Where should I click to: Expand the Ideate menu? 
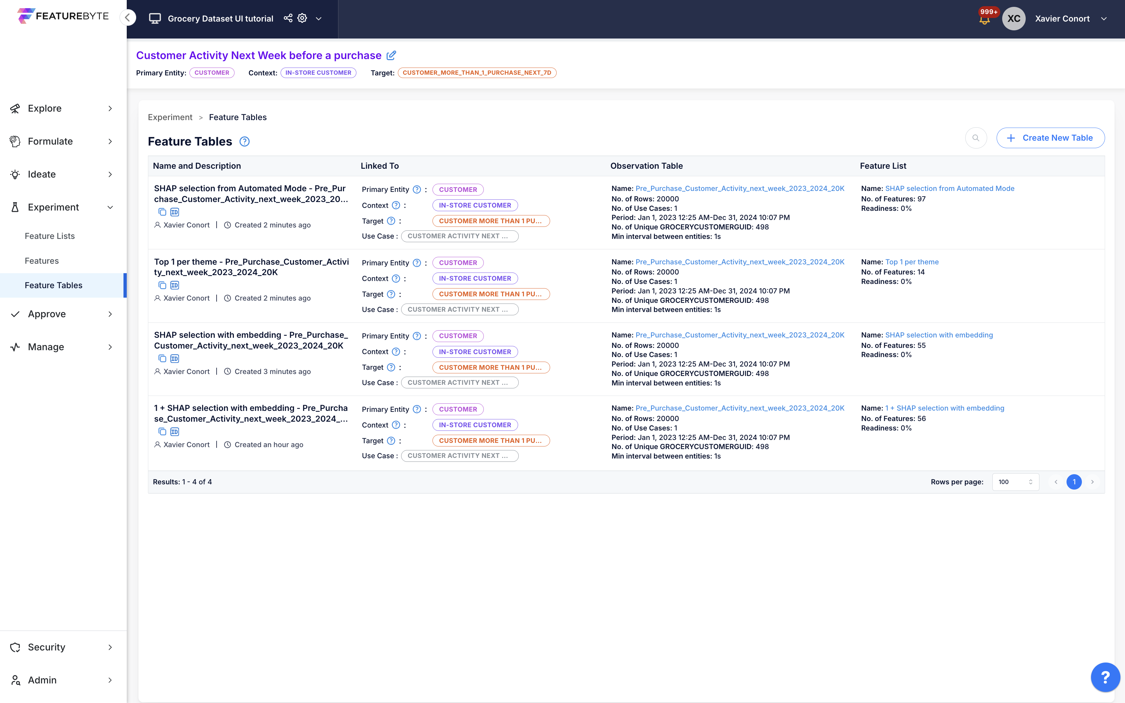click(x=63, y=174)
